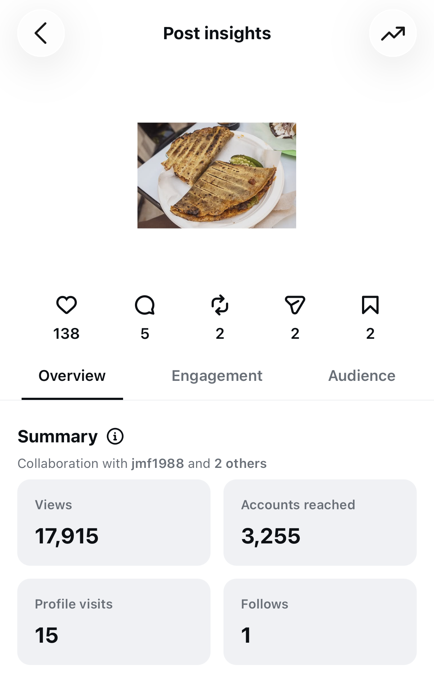Tap the 5 comments count
Screen dimensions: 434x679
click(x=145, y=334)
